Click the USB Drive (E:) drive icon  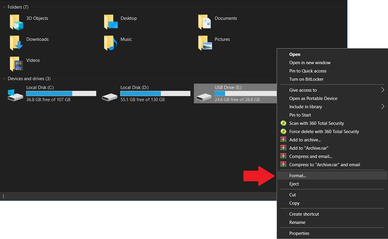coord(203,97)
